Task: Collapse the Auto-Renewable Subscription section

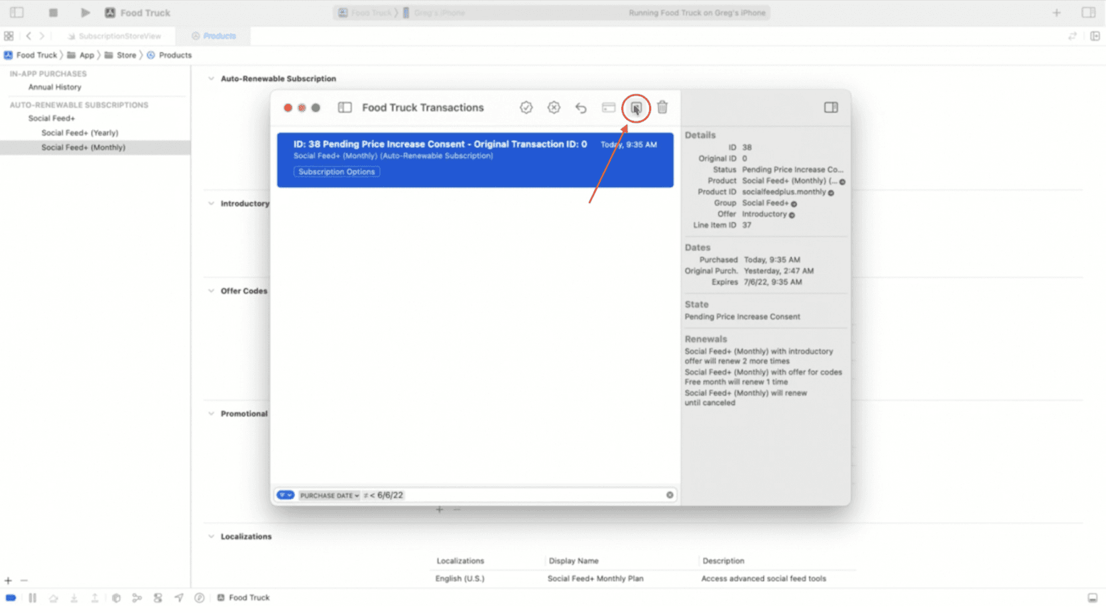Action: (x=210, y=78)
